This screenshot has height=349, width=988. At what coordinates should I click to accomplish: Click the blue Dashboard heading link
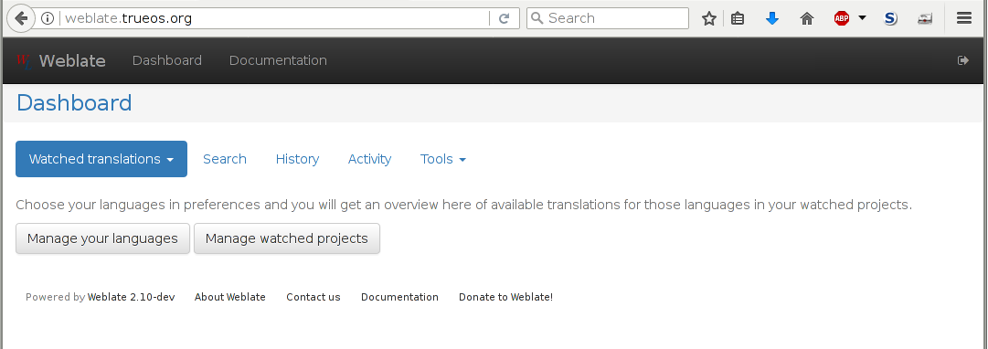[74, 102]
